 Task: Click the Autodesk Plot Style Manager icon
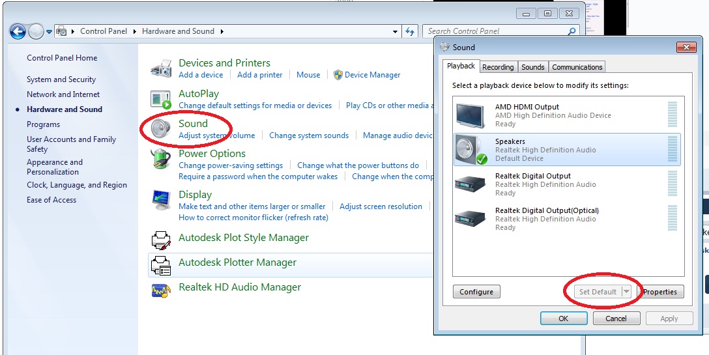(161, 240)
